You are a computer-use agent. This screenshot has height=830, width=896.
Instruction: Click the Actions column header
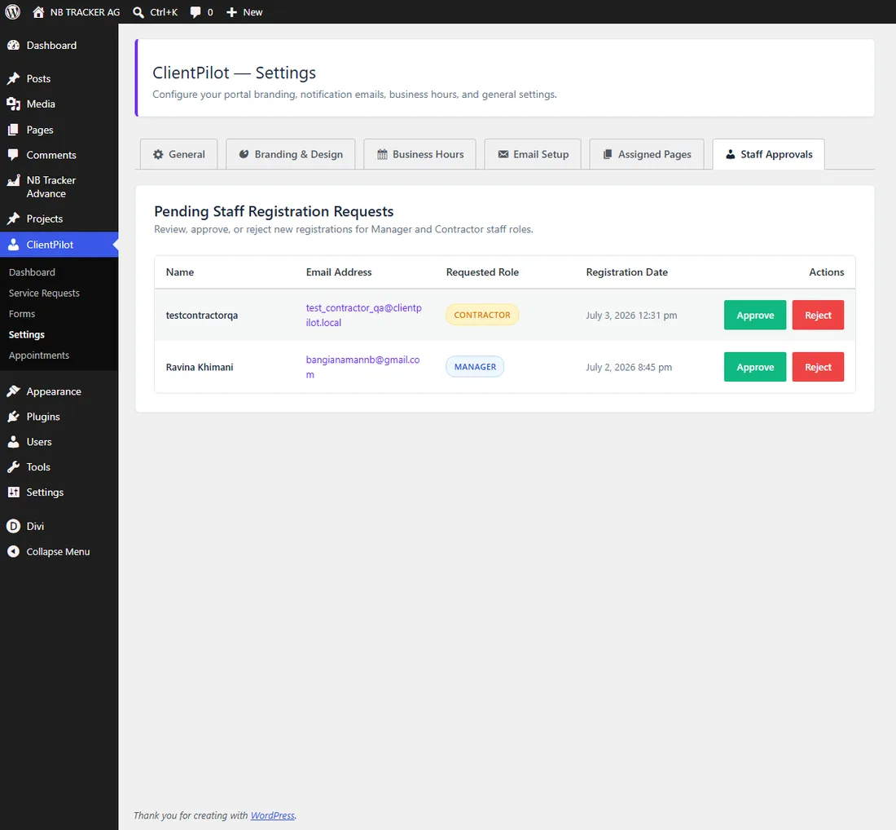(x=826, y=272)
